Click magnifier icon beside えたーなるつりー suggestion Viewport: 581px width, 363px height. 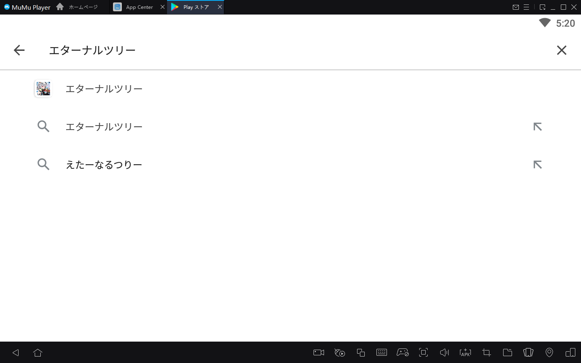pyautogui.click(x=43, y=164)
